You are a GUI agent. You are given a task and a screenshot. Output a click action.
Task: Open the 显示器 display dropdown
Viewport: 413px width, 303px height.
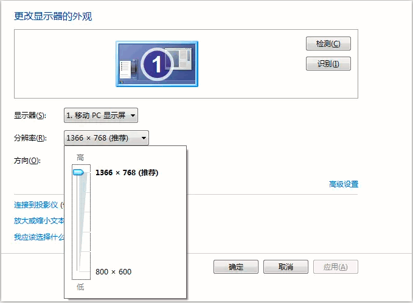(x=101, y=115)
